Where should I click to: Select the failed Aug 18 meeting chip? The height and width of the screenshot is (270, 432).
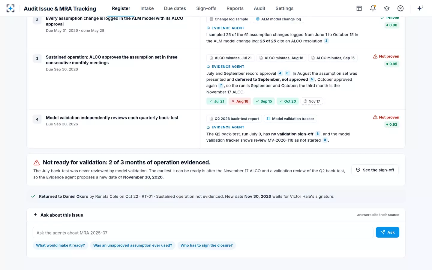[240, 101]
